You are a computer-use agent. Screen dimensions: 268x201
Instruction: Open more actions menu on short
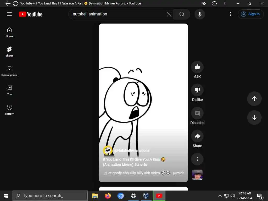(197, 159)
